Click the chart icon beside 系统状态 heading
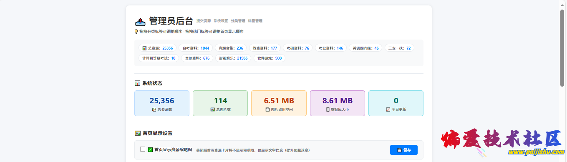 click(137, 83)
